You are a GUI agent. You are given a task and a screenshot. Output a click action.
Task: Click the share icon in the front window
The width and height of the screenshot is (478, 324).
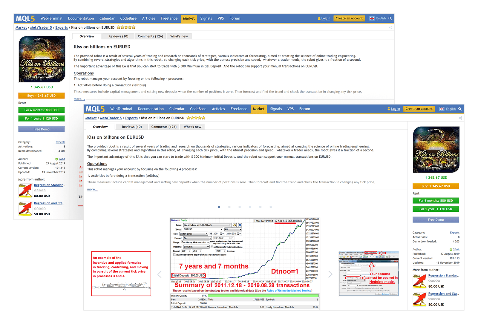coord(460,118)
